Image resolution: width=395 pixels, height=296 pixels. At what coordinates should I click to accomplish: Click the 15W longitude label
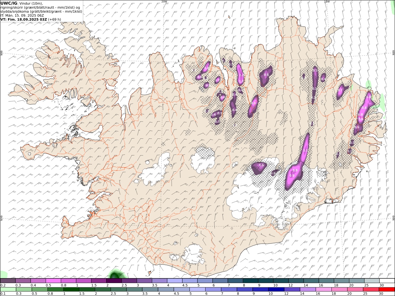coord(327,2)
